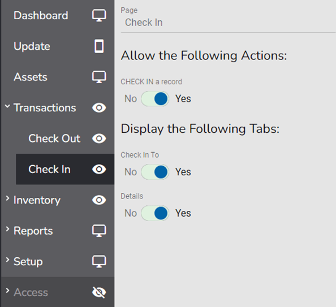
Task: Click the monitor icon beside Dashboard
Action: tap(99, 15)
